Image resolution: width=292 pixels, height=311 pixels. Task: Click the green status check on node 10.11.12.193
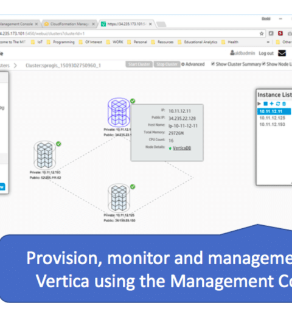pos(58,144)
